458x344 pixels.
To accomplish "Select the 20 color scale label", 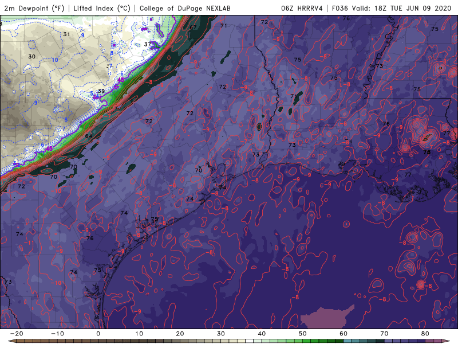I will click(180, 334).
